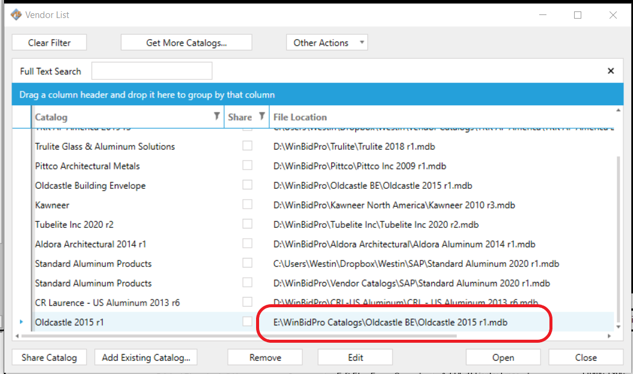This screenshot has width=633, height=374.
Task: Toggle the Share checkbox for Kawneer
Action: click(x=248, y=204)
